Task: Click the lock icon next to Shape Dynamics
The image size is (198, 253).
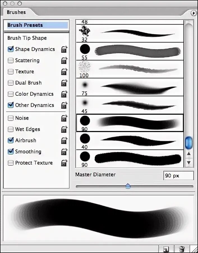Action: coord(64,49)
